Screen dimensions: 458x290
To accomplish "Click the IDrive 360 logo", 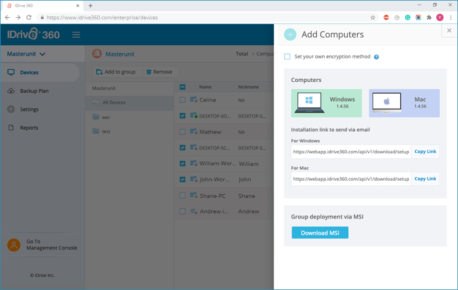I will (x=33, y=34).
